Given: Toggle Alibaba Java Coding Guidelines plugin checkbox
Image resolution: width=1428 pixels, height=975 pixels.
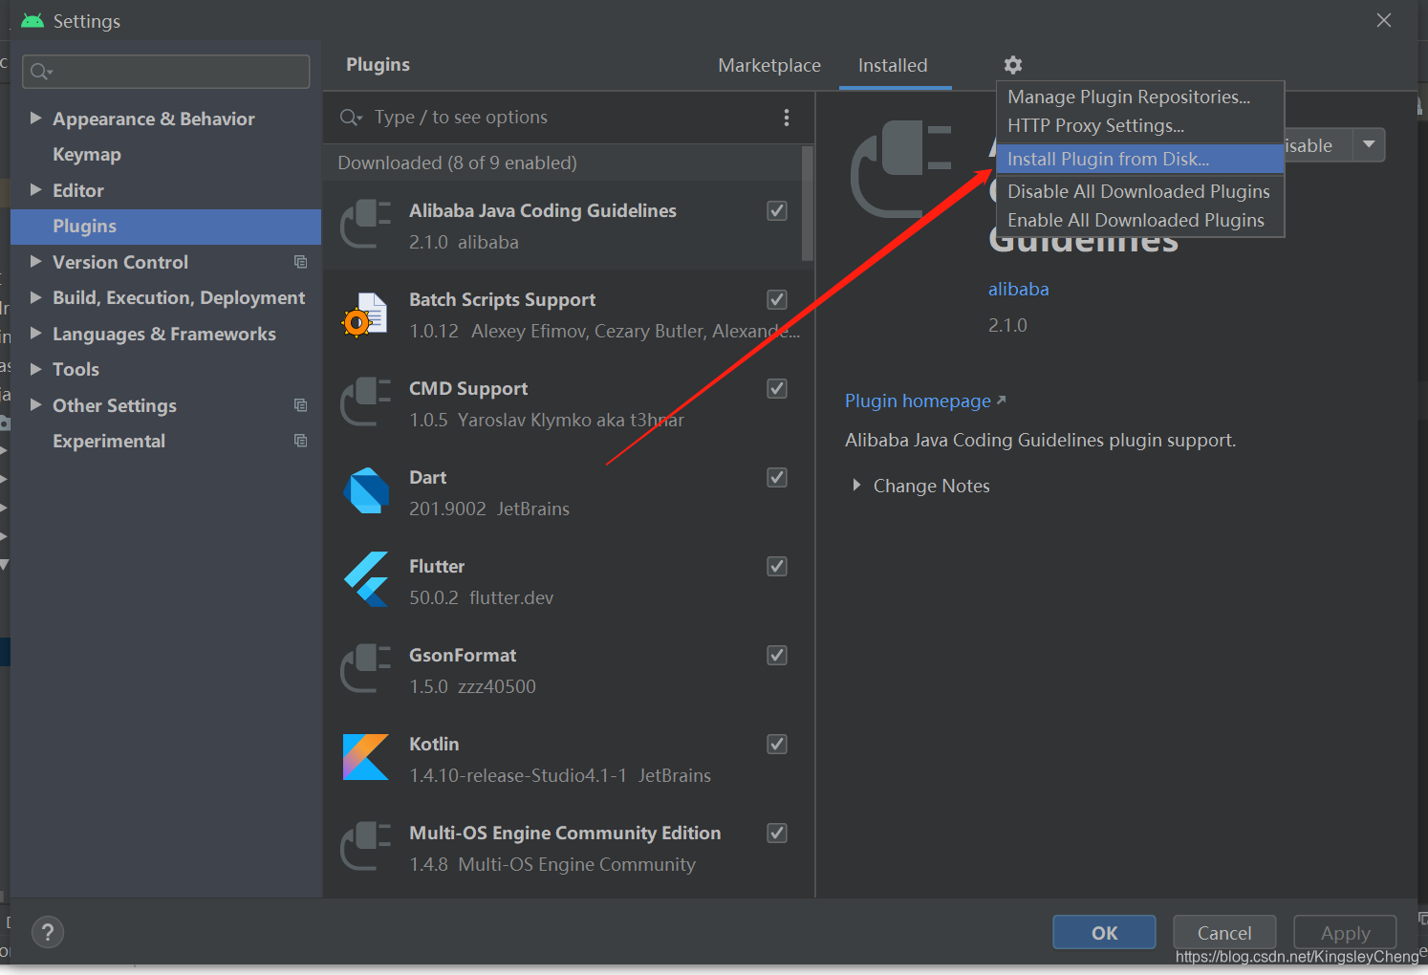Looking at the screenshot, I should tap(777, 210).
